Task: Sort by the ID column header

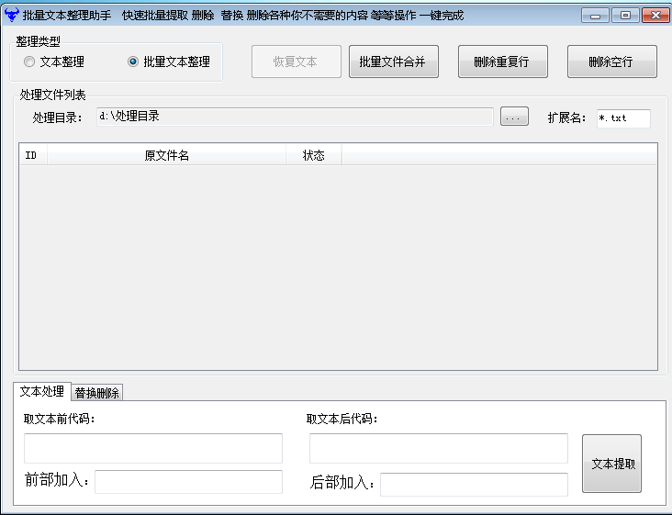Action: [x=33, y=155]
